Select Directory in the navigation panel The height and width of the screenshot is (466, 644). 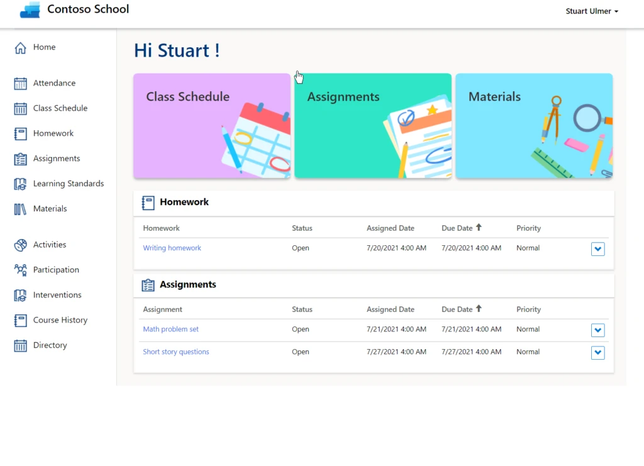pyautogui.click(x=49, y=345)
